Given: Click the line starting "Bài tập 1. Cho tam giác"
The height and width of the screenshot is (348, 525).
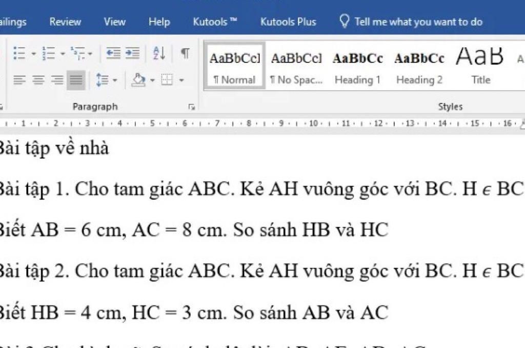Looking at the screenshot, I should 262,189.
